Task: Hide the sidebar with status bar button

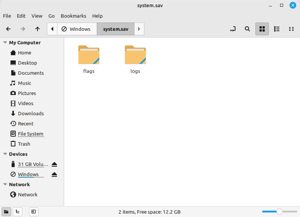Action: (33, 212)
